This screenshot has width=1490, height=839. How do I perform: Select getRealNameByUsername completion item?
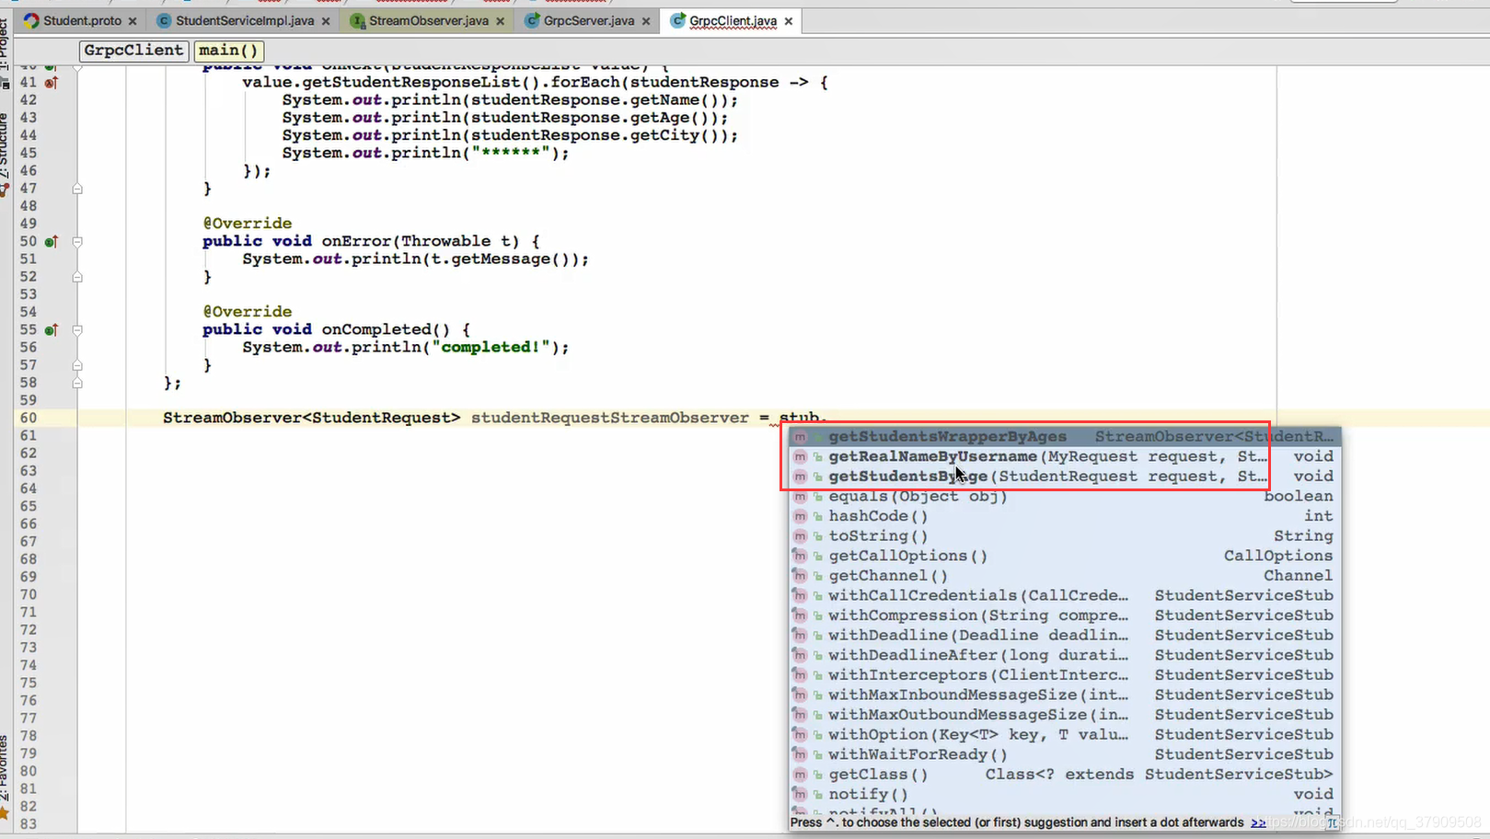1064,456
